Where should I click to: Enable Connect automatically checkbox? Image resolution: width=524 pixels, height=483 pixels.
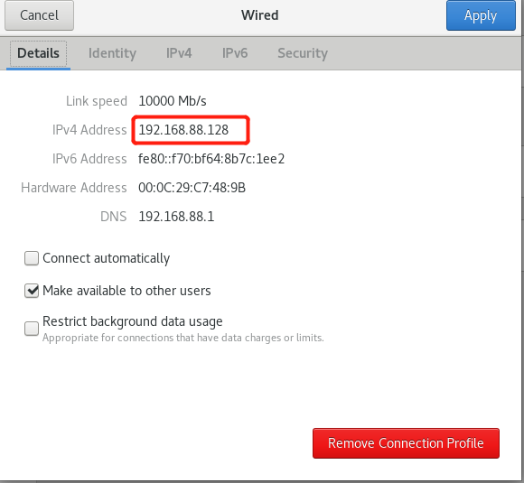pos(32,258)
